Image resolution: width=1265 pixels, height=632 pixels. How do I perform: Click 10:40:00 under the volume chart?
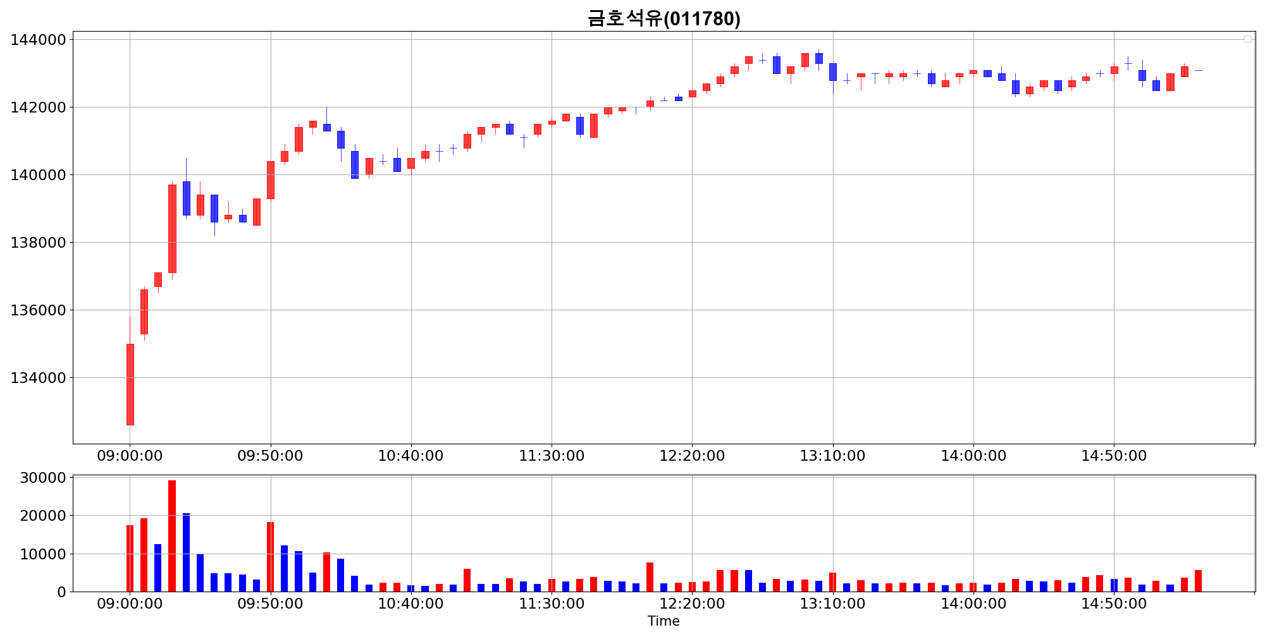point(411,604)
